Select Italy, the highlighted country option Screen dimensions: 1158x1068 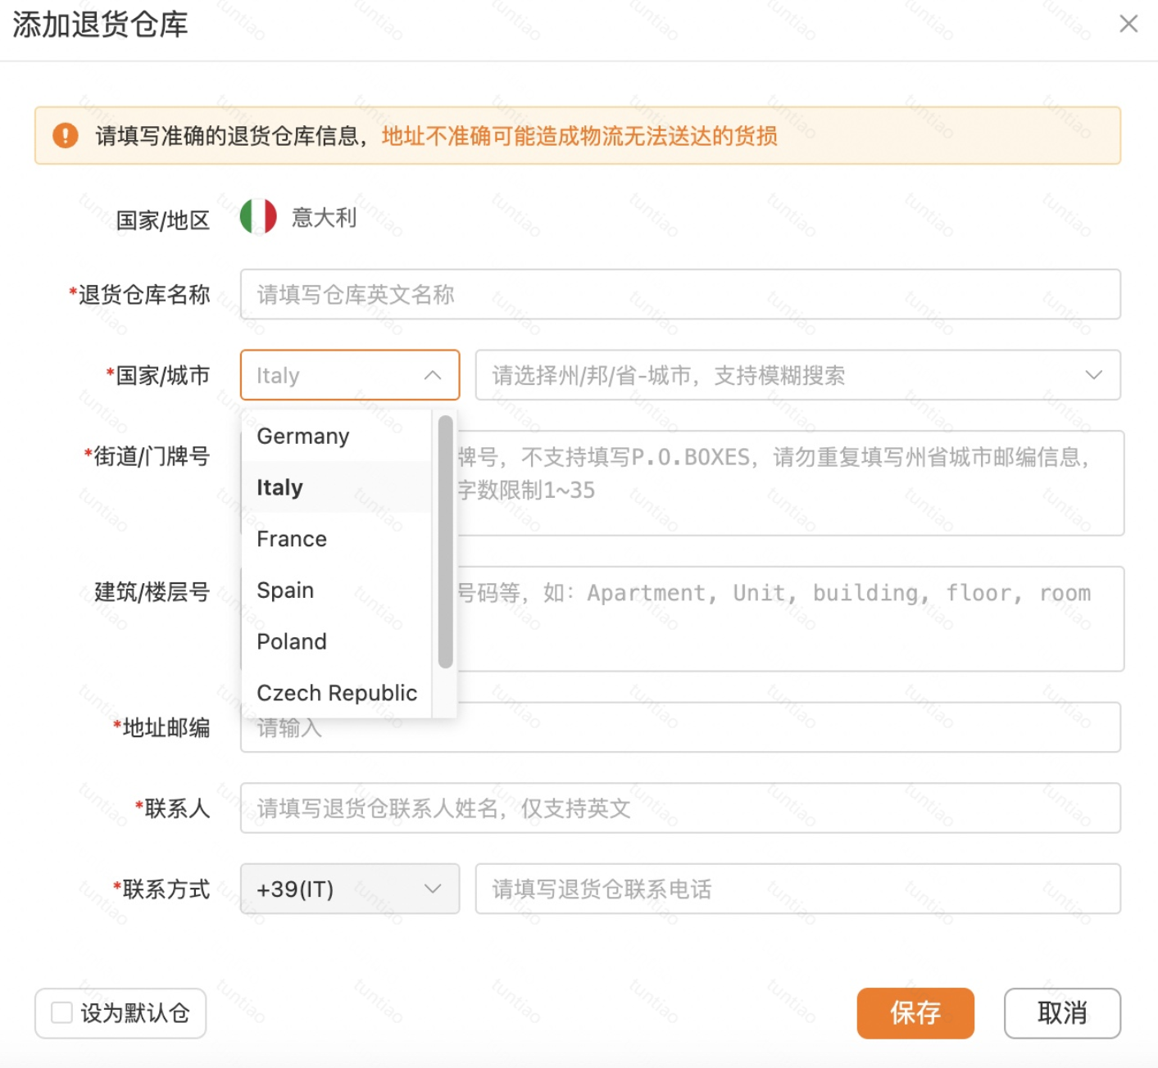(x=279, y=486)
